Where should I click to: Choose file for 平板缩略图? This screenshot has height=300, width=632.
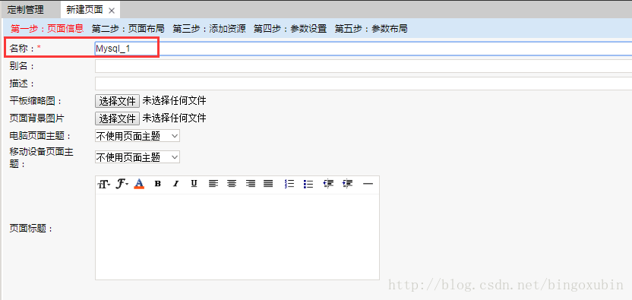pos(117,101)
